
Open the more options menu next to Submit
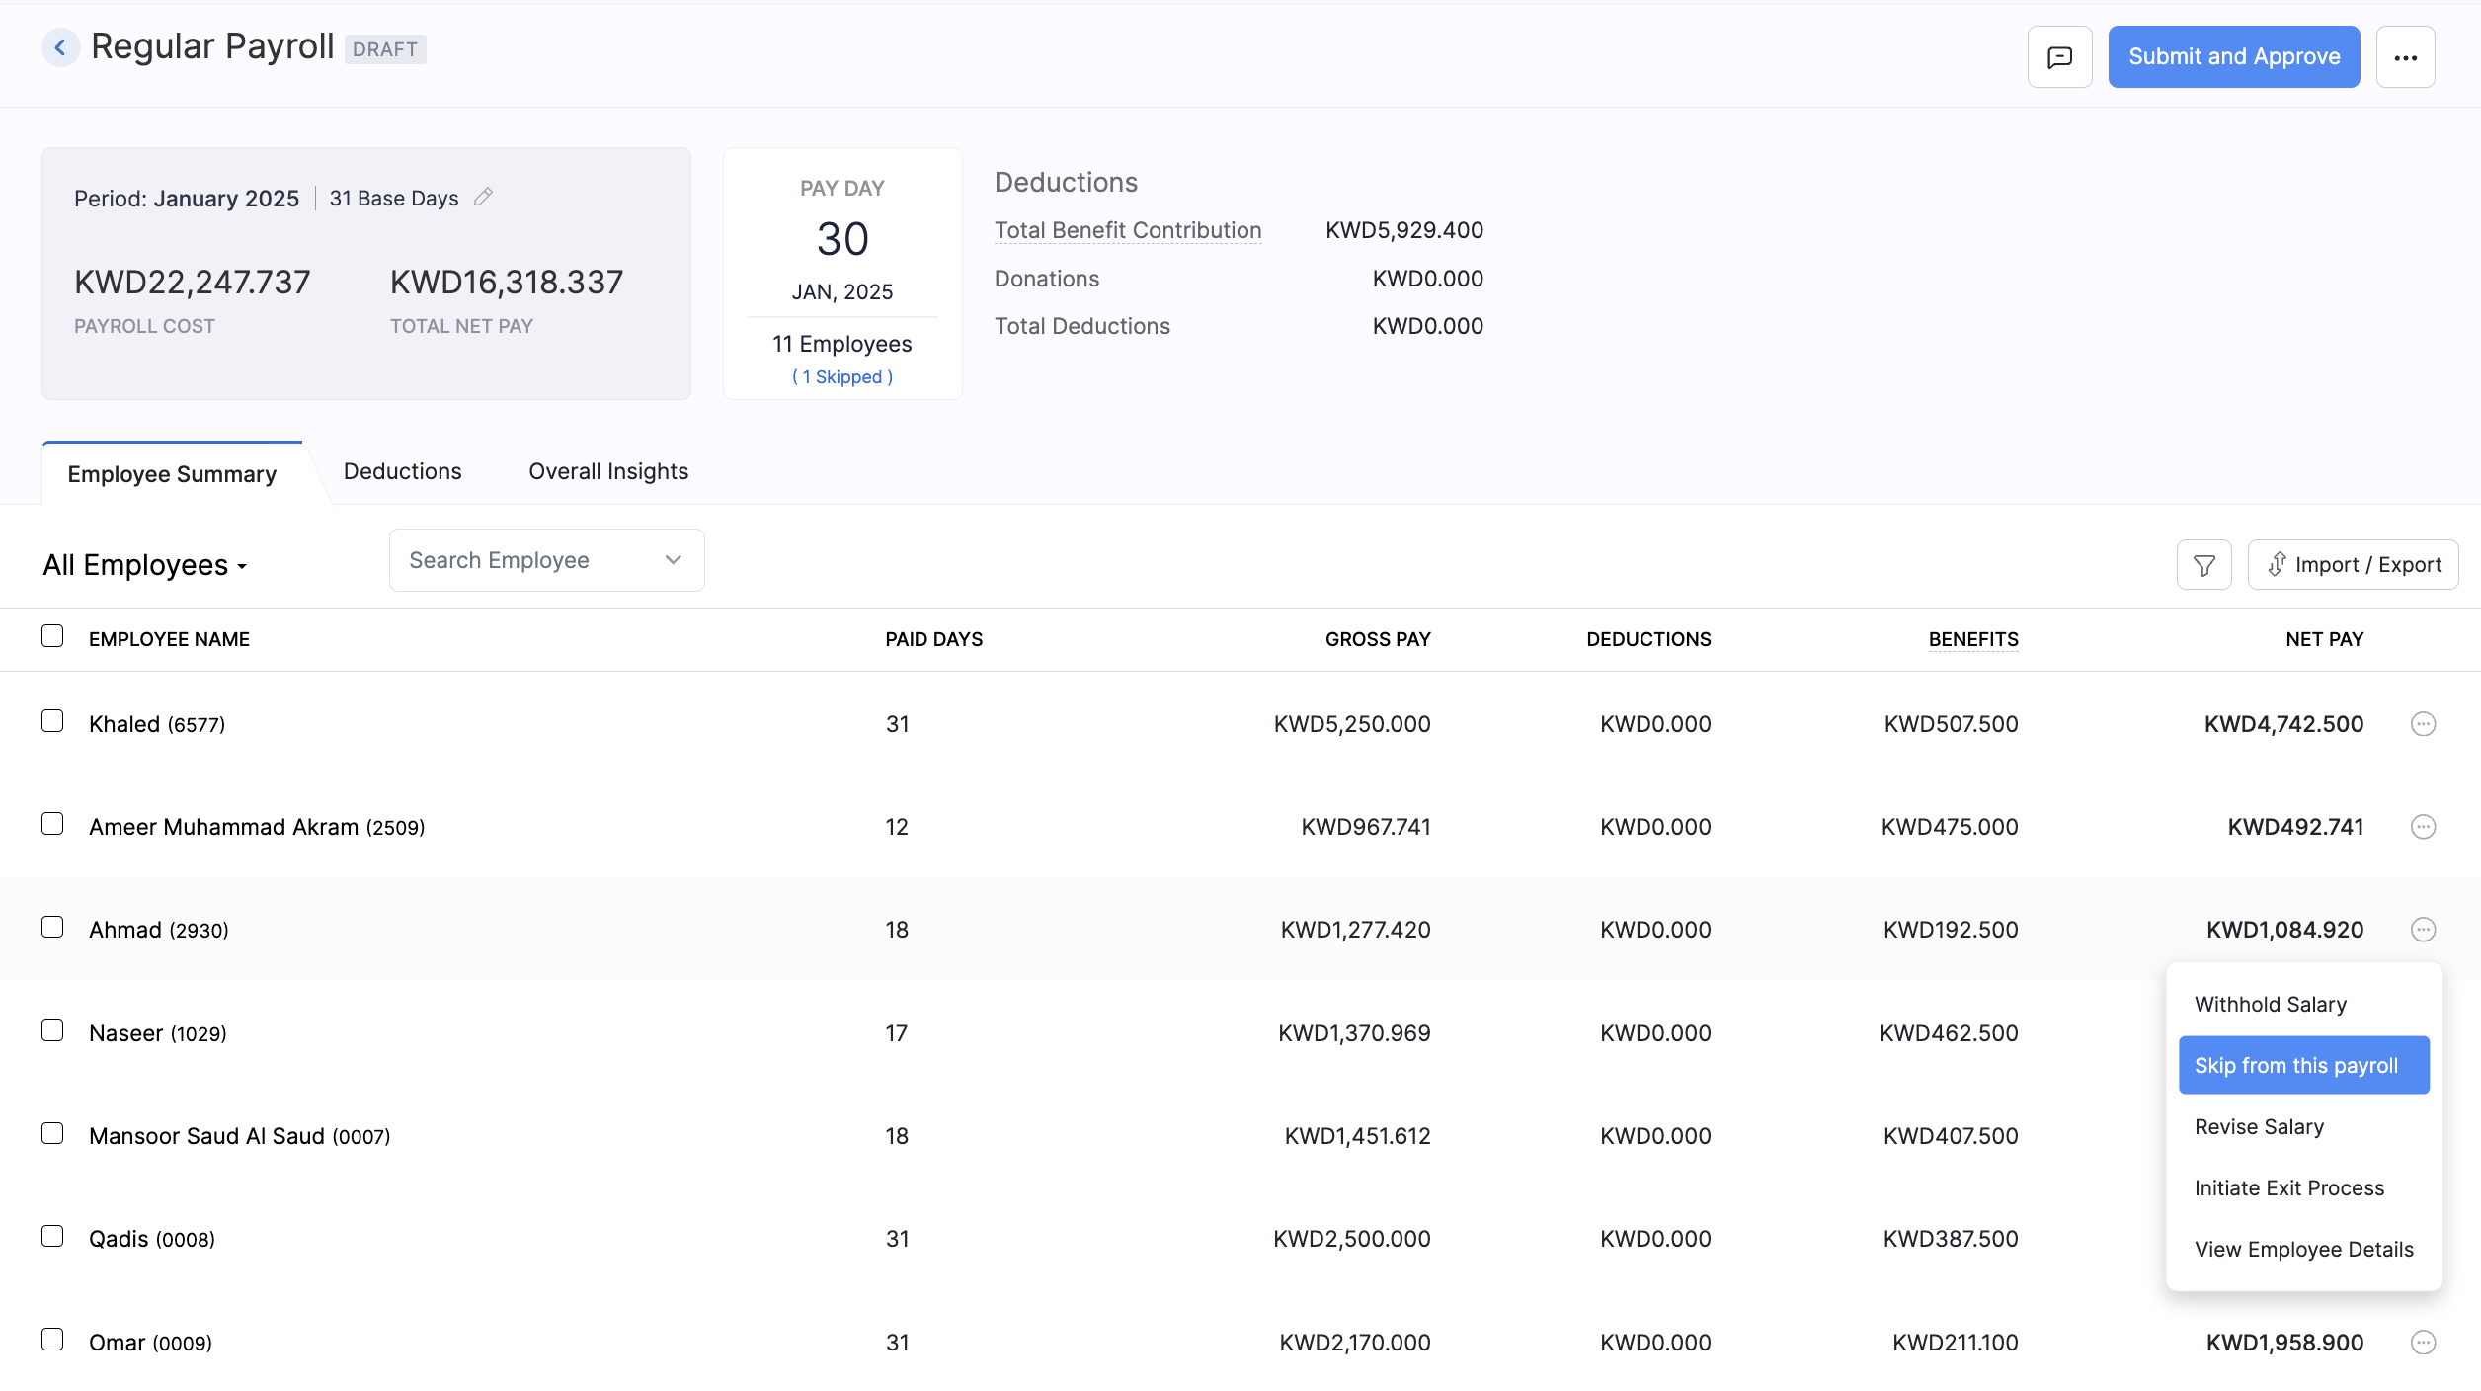tap(2406, 56)
